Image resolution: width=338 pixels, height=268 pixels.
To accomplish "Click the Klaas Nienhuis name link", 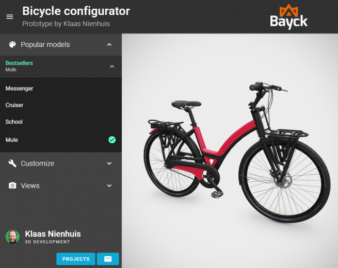I will [53, 234].
